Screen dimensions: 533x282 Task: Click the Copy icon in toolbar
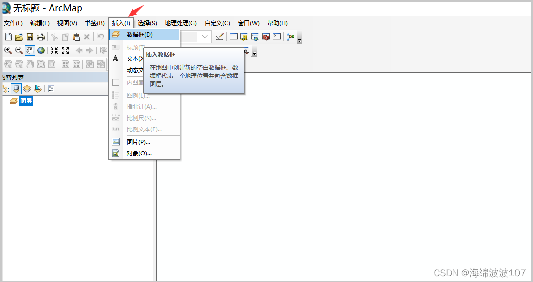click(66, 37)
